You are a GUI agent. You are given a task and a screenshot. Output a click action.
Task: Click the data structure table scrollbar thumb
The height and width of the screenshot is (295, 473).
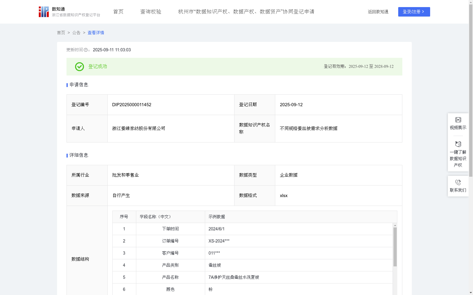click(395, 247)
